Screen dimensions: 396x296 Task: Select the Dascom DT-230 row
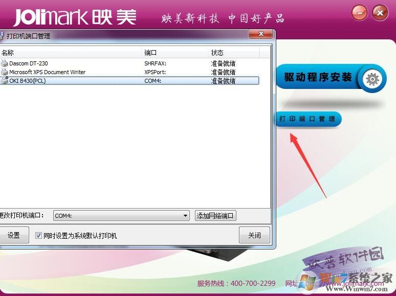tap(129, 63)
